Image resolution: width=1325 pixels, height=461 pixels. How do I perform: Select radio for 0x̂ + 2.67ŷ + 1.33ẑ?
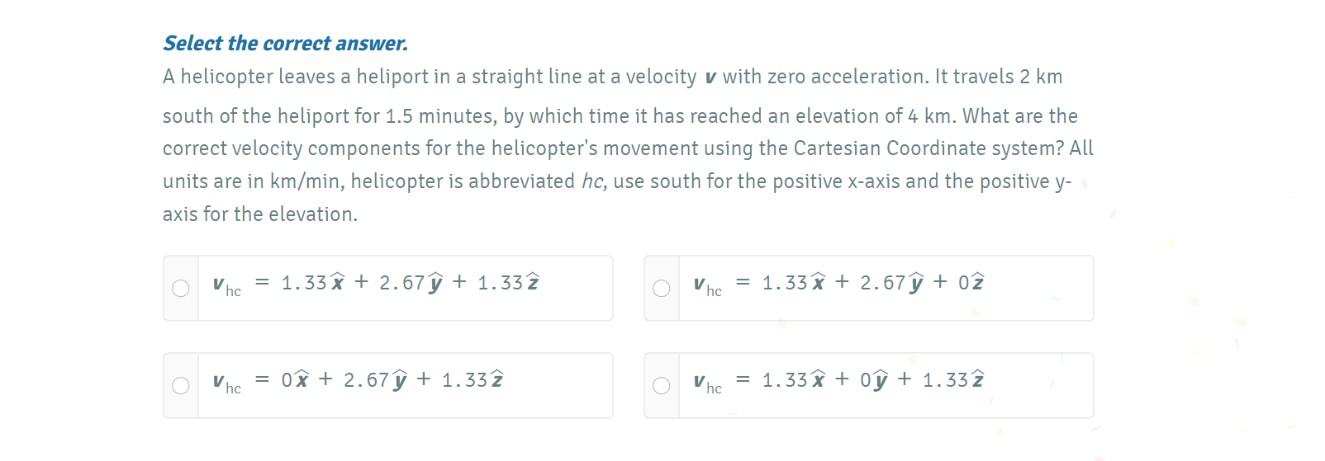(x=181, y=386)
